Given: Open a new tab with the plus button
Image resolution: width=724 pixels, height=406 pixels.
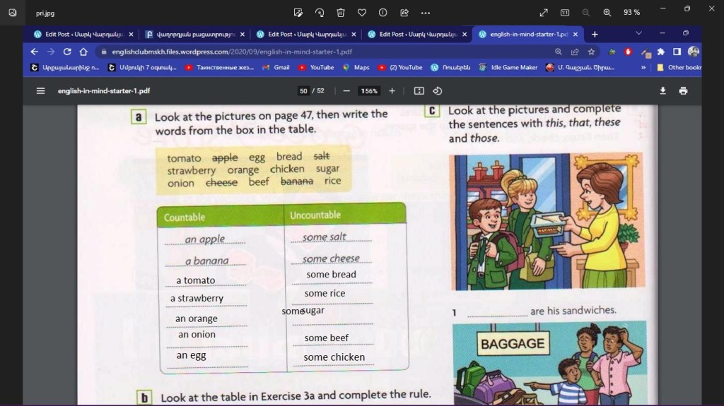Looking at the screenshot, I should pyautogui.click(x=595, y=34).
